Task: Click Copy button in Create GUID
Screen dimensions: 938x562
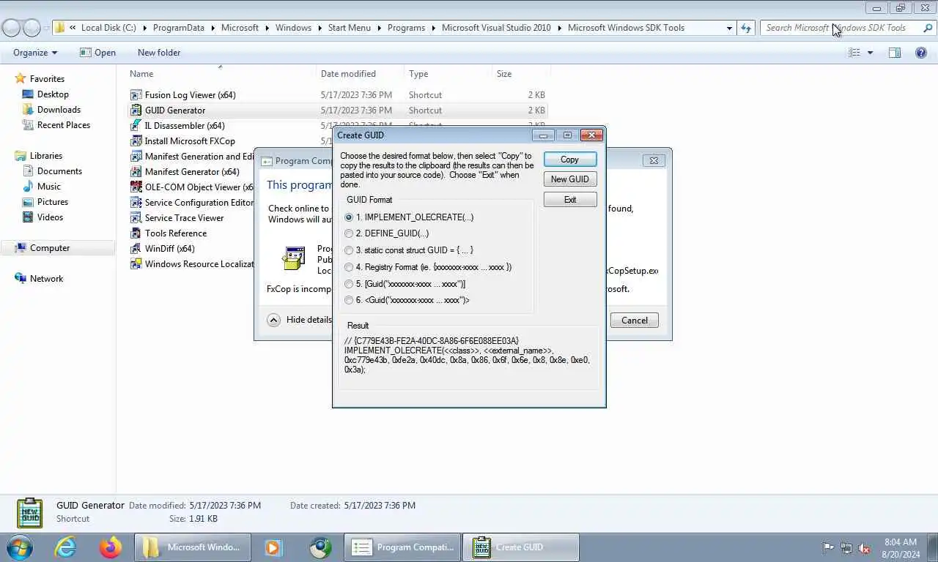Action: pos(569,160)
